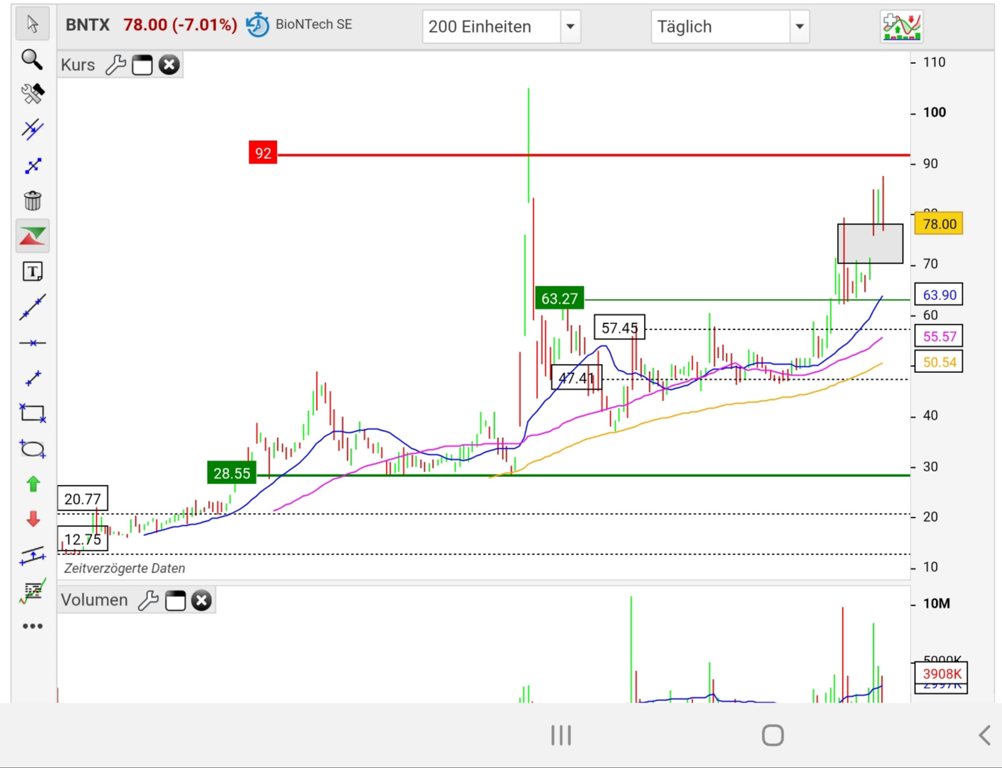Click the blue 63.90 moving average value
The image size is (1002, 768).
[x=939, y=295]
